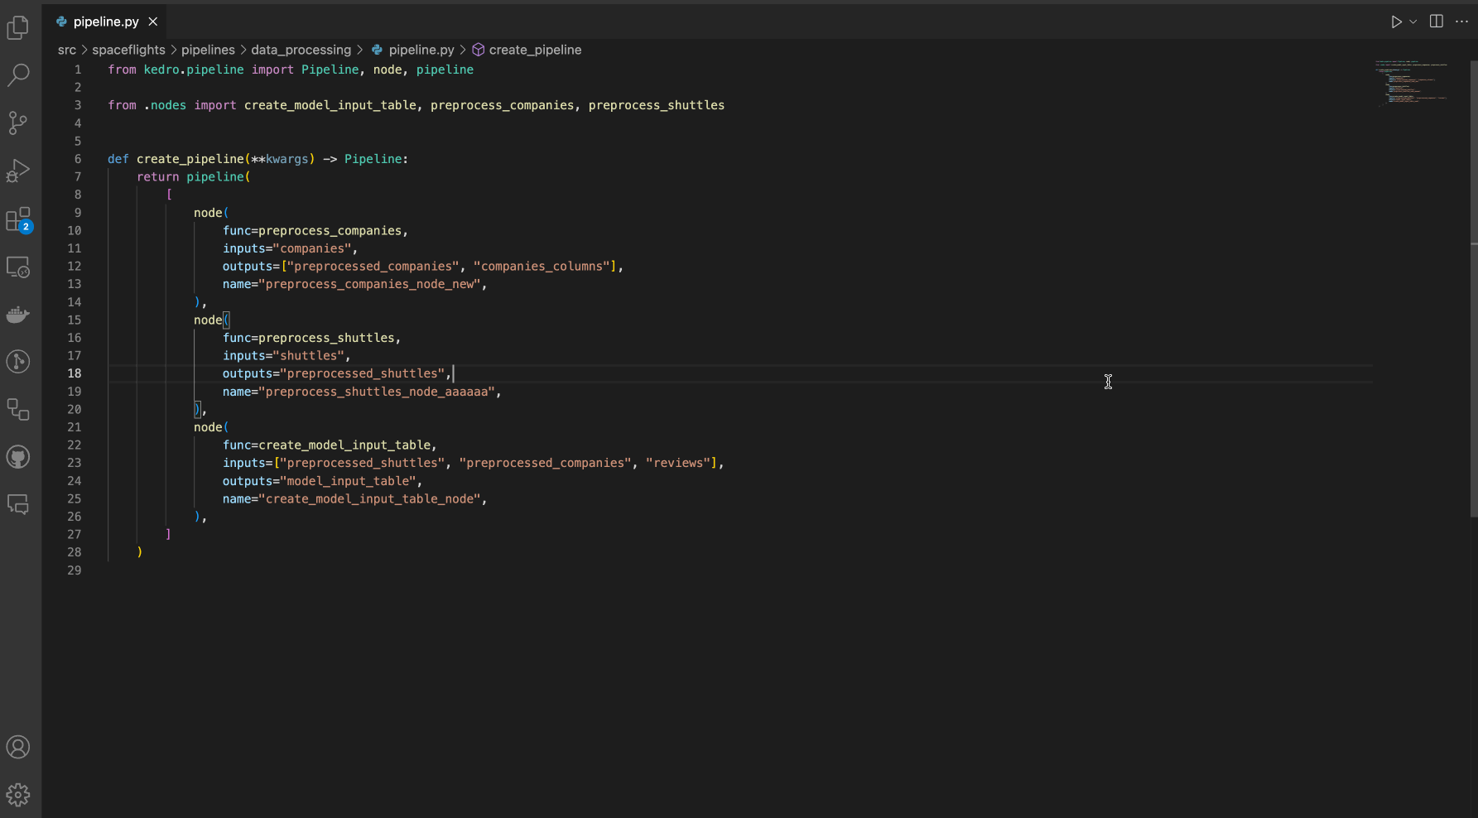Click the pipeline.py breadcrumb

coord(421,50)
